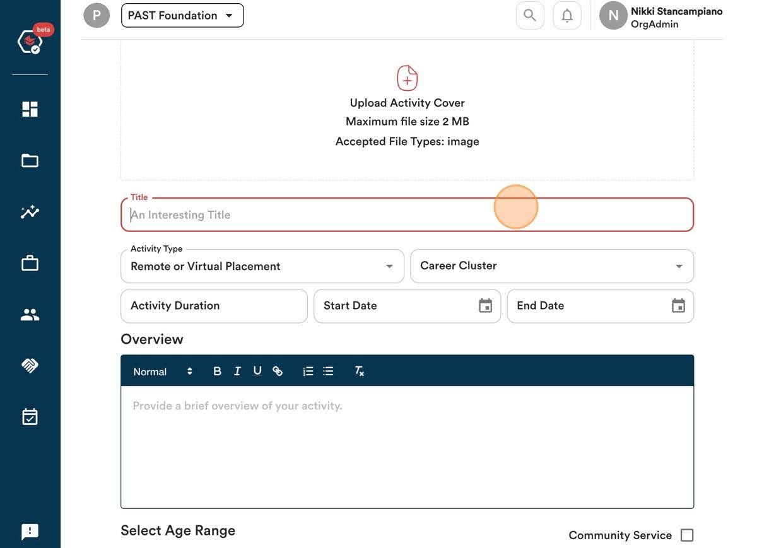Click the End Date field
Screen dimensions: 757x548
[601, 306]
